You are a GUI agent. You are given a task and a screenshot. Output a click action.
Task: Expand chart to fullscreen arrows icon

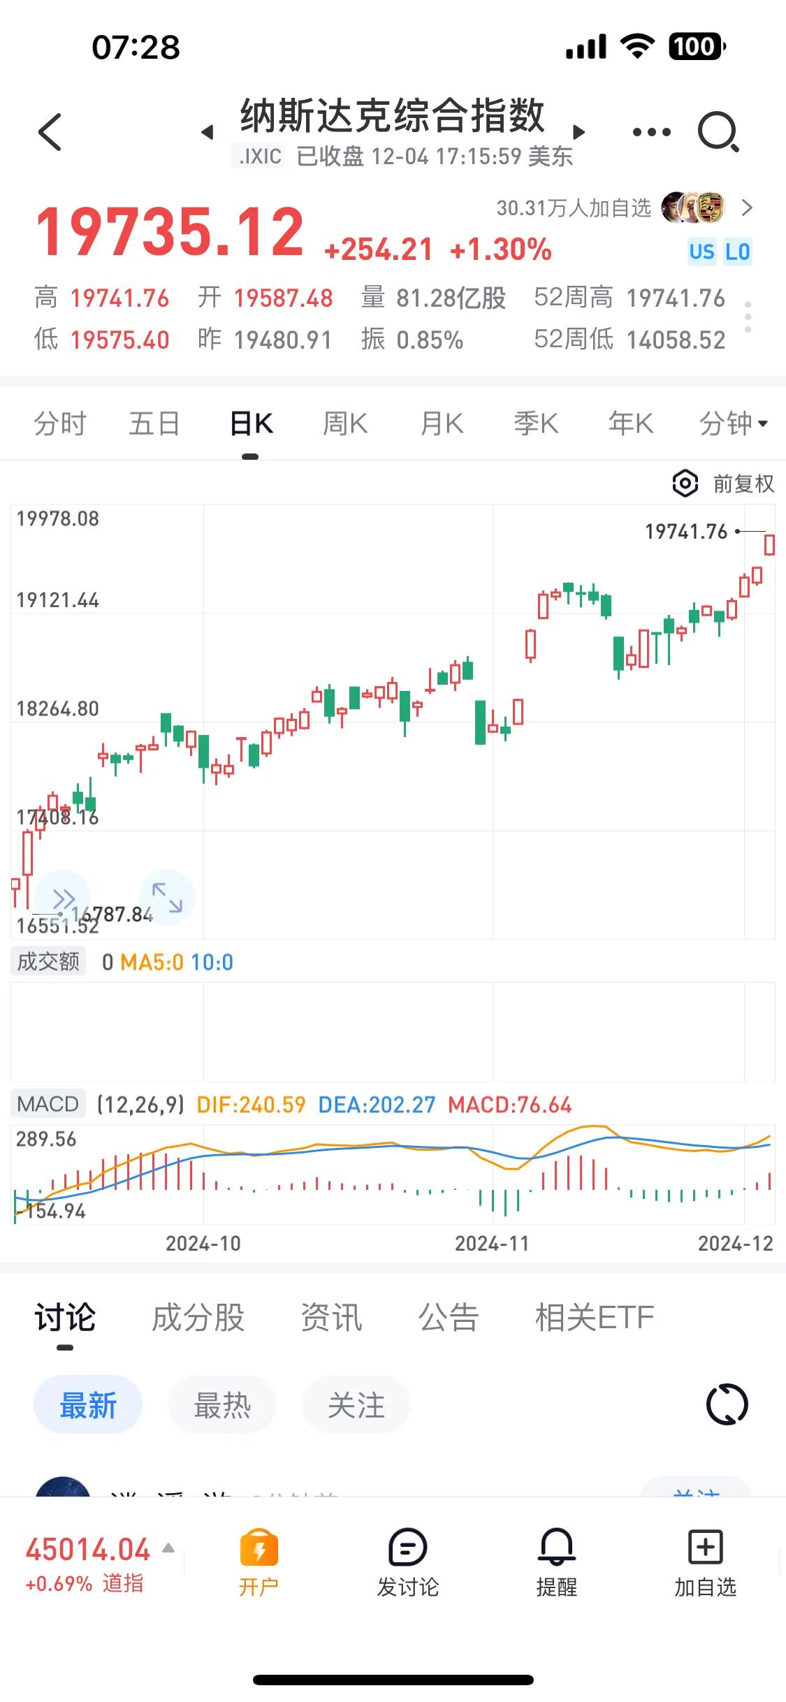click(x=167, y=898)
